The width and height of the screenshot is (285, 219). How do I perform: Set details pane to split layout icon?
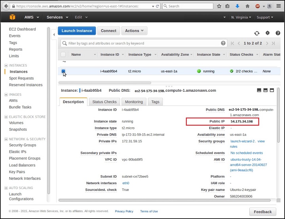click(x=265, y=90)
